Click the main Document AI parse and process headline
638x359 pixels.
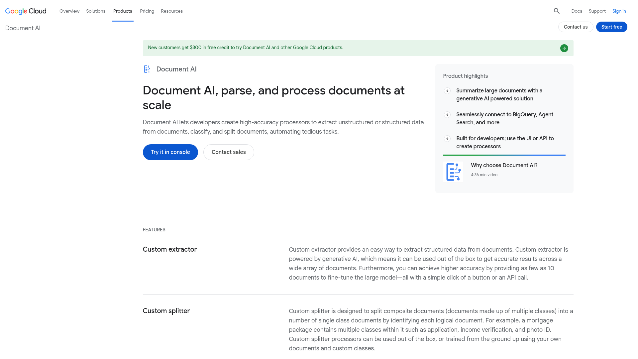coord(273,98)
